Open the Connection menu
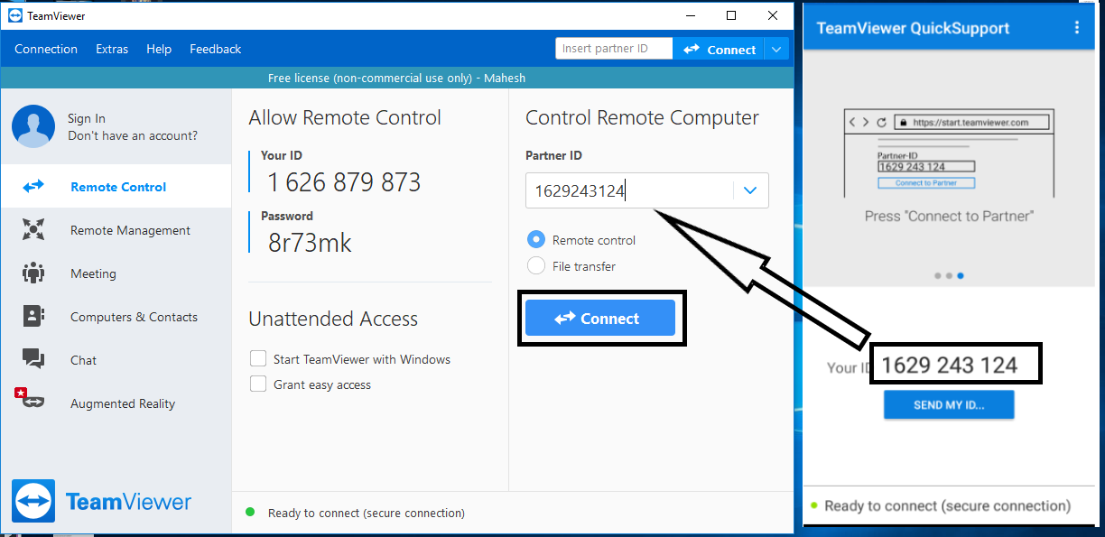The width and height of the screenshot is (1105, 537). [x=46, y=49]
